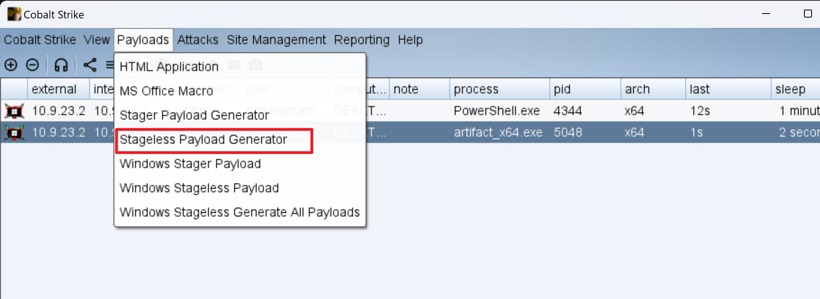
Task: Open the Site Management menu
Action: (x=277, y=40)
